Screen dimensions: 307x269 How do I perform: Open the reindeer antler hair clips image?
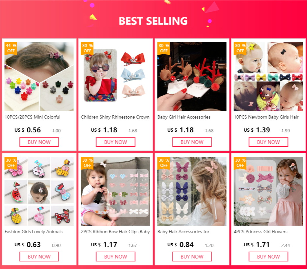(192, 77)
